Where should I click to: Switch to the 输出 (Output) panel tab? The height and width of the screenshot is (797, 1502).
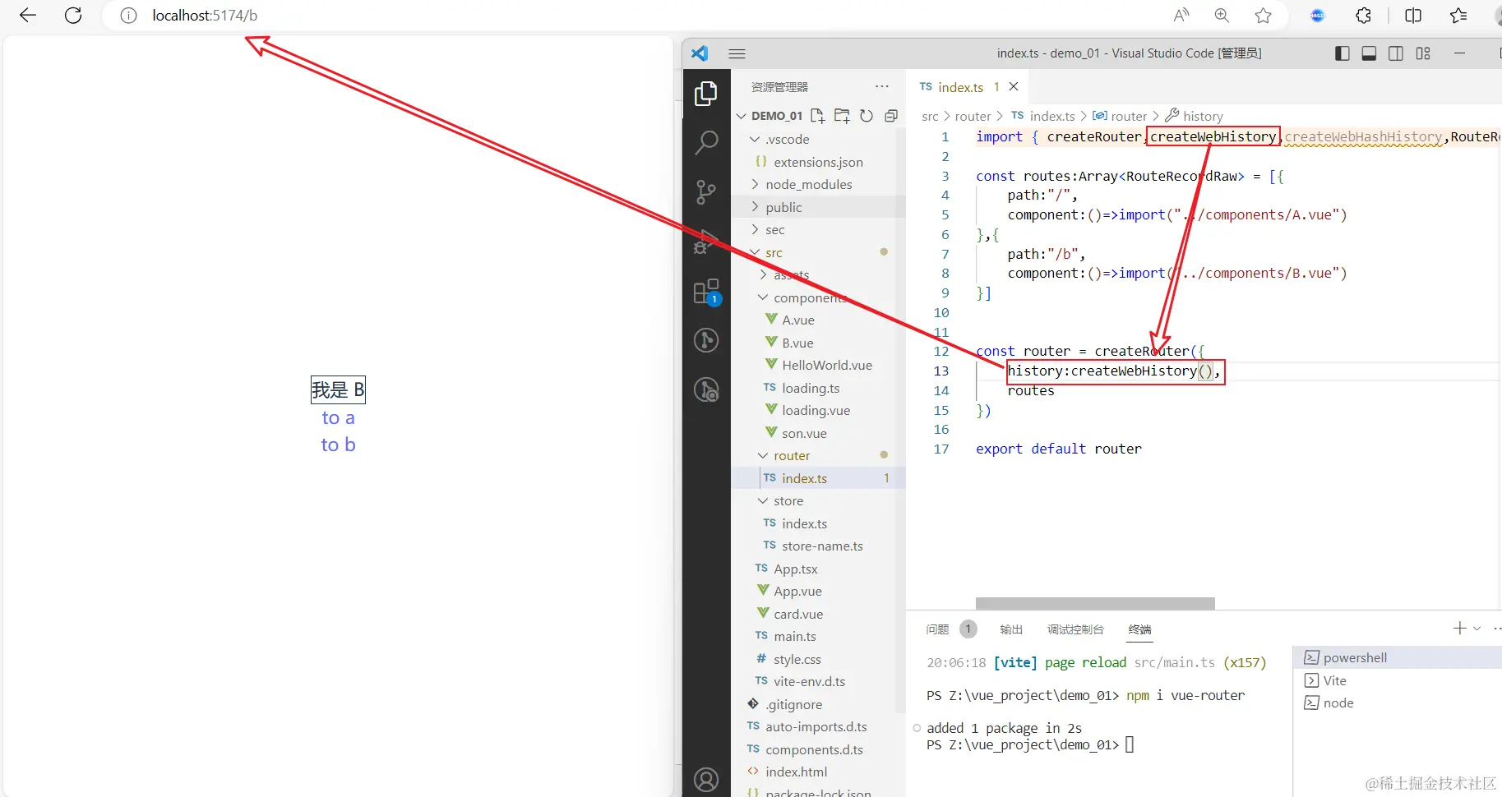pos(1011,629)
